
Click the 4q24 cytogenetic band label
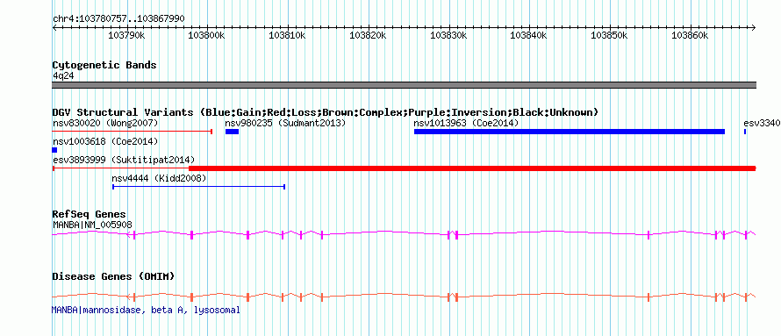tap(64, 75)
